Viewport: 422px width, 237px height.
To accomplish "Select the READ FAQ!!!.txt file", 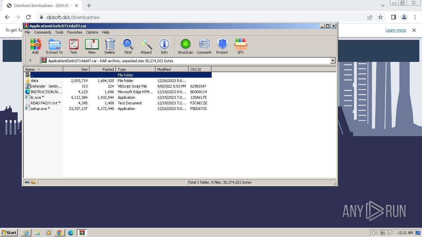I will pyautogui.click(x=118, y=103).
